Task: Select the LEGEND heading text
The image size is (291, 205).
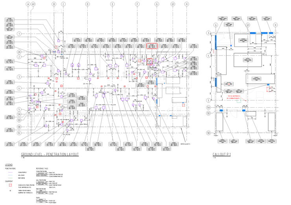Action: click(9, 164)
